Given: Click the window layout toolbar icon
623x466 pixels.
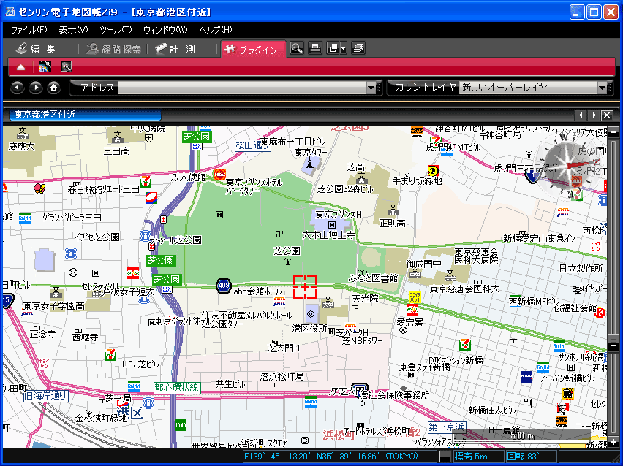Looking at the screenshot, I should tap(333, 48).
